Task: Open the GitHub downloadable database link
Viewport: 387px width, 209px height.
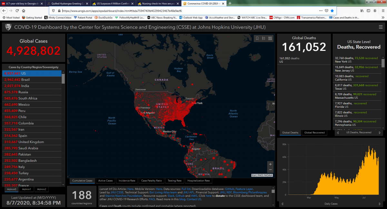Action: 229,189
